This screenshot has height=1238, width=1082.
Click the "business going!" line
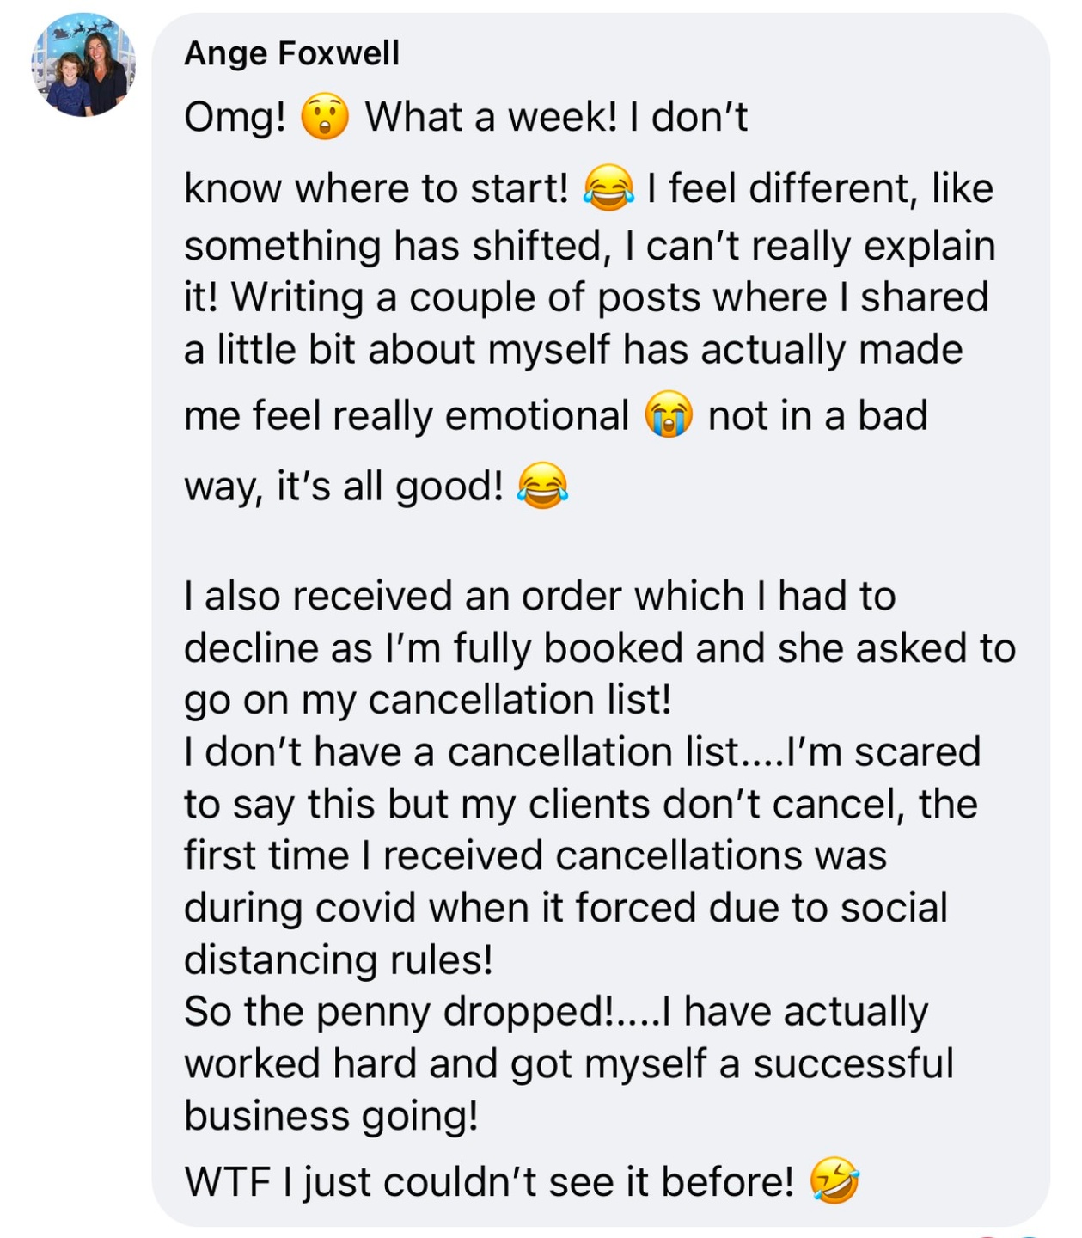click(x=331, y=1116)
